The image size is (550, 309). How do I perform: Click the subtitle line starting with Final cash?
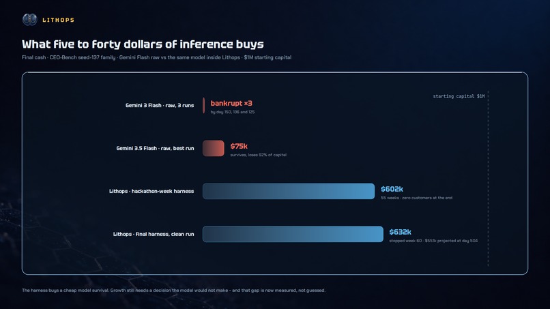pos(156,57)
